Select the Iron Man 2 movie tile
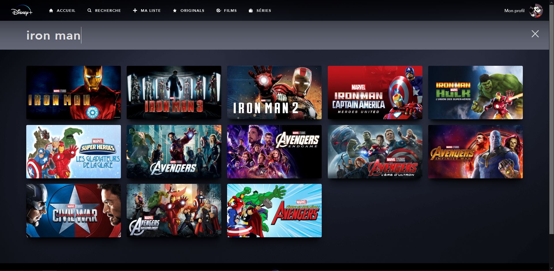 pyautogui.click(x=274, y=92)
